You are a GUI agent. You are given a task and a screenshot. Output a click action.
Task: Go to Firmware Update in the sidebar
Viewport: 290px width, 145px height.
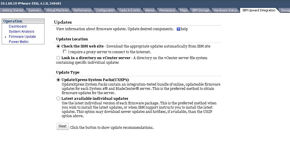click(22, 37)
